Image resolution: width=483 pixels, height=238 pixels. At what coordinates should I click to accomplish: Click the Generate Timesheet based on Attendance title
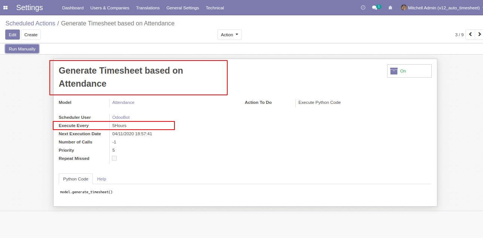121,77
